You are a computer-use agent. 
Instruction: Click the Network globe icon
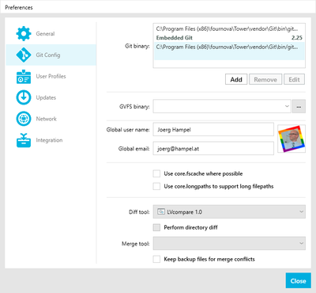pos(24,119)
